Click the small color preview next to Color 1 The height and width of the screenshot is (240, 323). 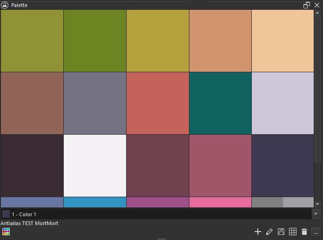tap(6, 214)
